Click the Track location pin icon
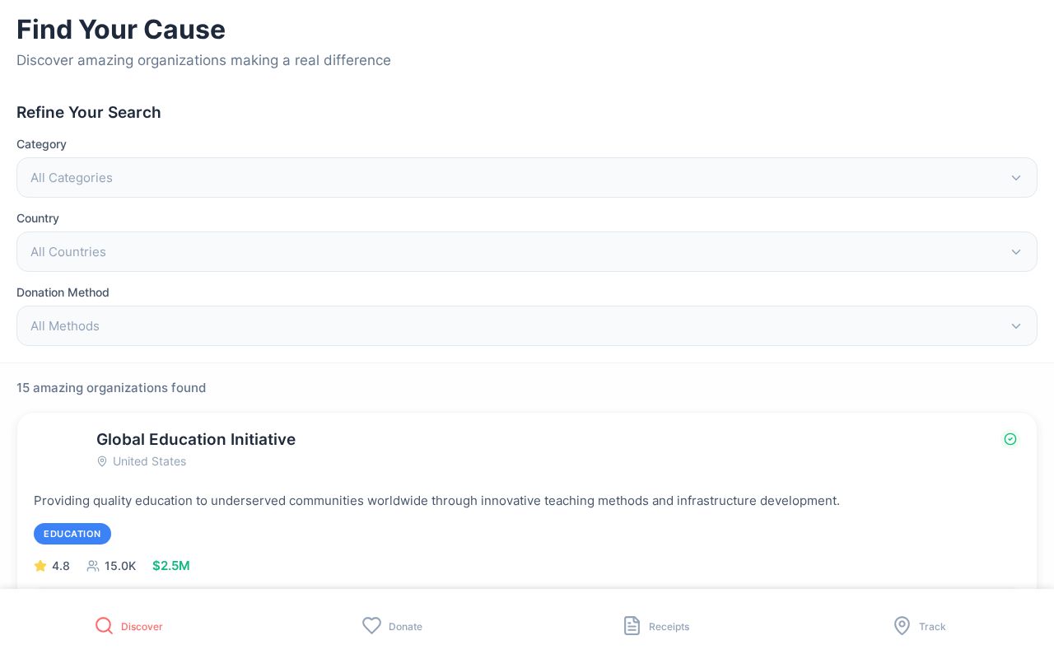The image size is (1054, 659). point(902,626)
